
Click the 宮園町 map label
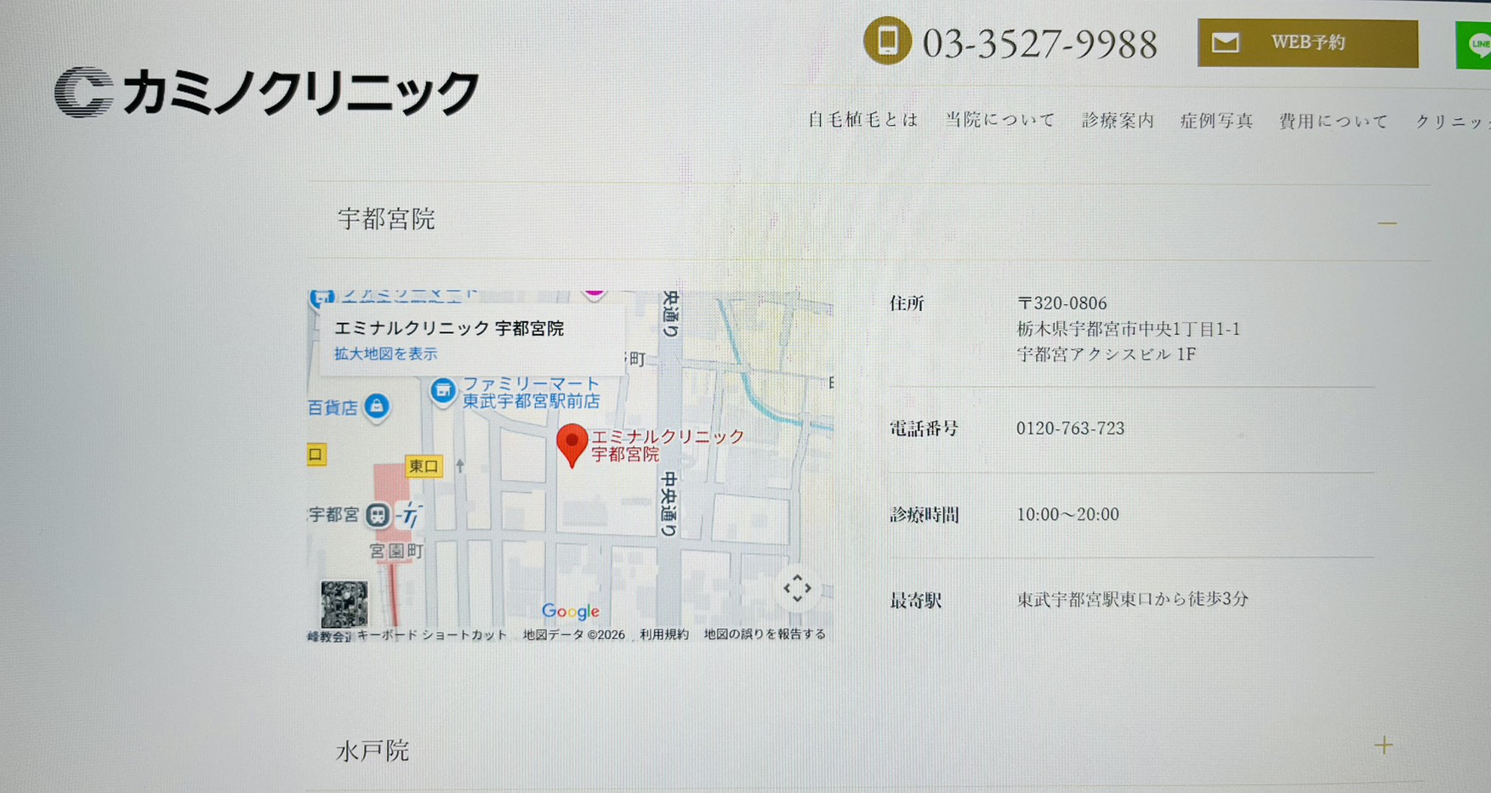tap(396, 552)
